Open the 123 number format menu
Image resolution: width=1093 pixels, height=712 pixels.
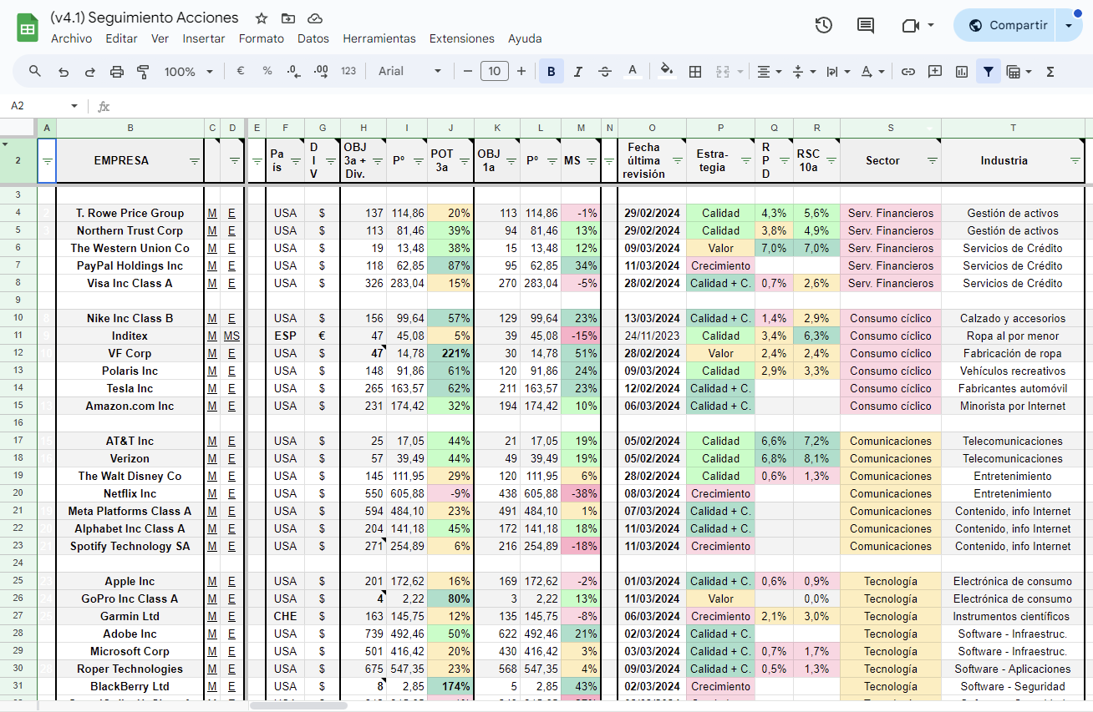(348, 72)
